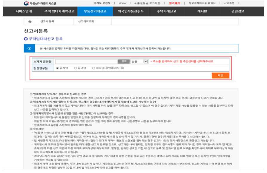The width and height of the screenshot is (267, 173).
Task: Open the 서비스안내 menu
Action: [24, 12]
